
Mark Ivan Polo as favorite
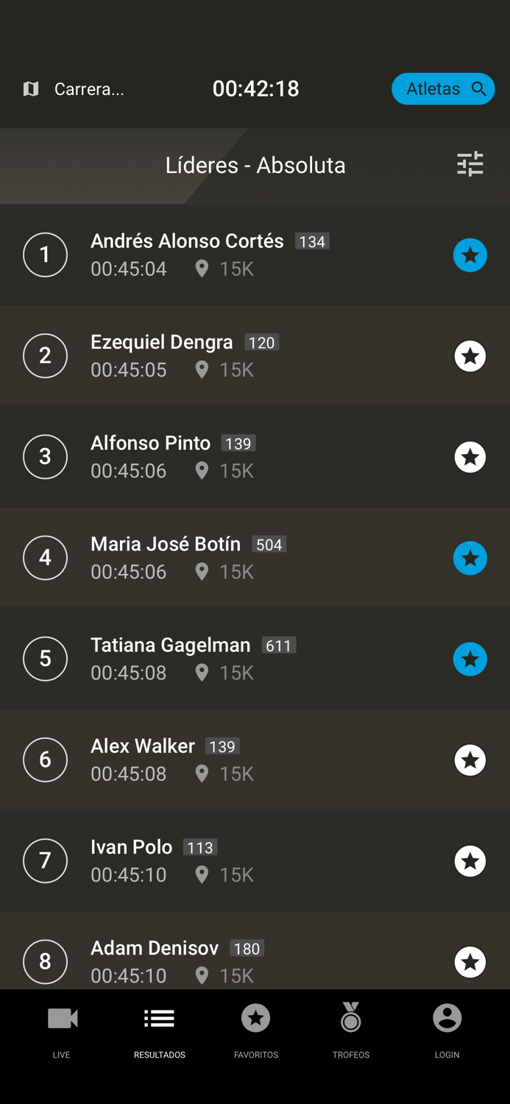(x=470, y=860)
